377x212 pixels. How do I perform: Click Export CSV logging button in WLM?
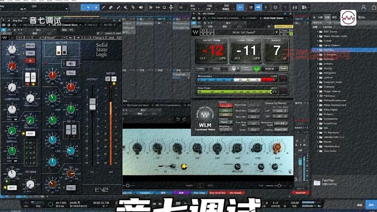pyautogui.click(x=281, y=130)
